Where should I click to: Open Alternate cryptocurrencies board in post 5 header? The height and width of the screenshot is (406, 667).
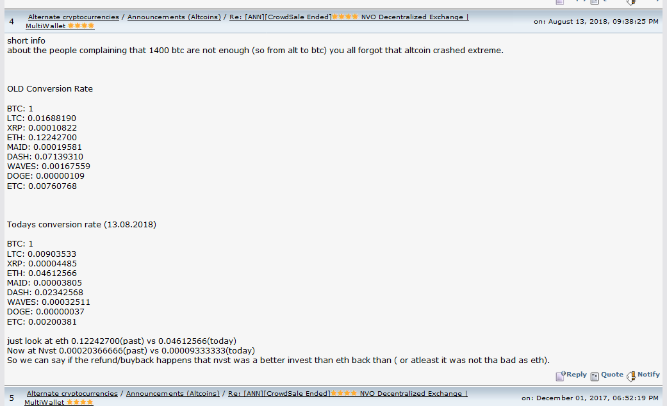pos(72,394)
